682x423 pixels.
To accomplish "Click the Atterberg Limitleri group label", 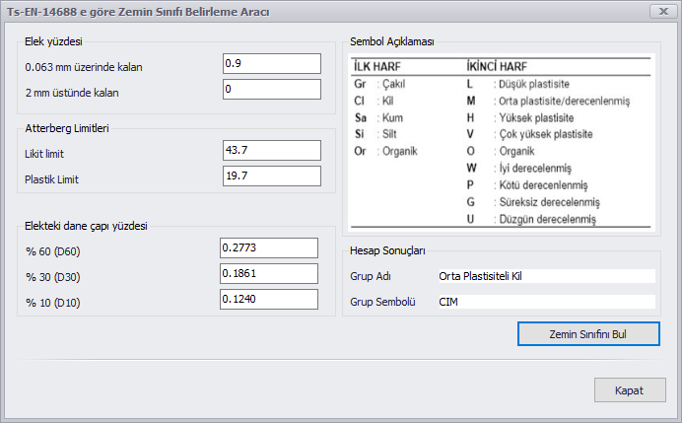I will 67,128.
